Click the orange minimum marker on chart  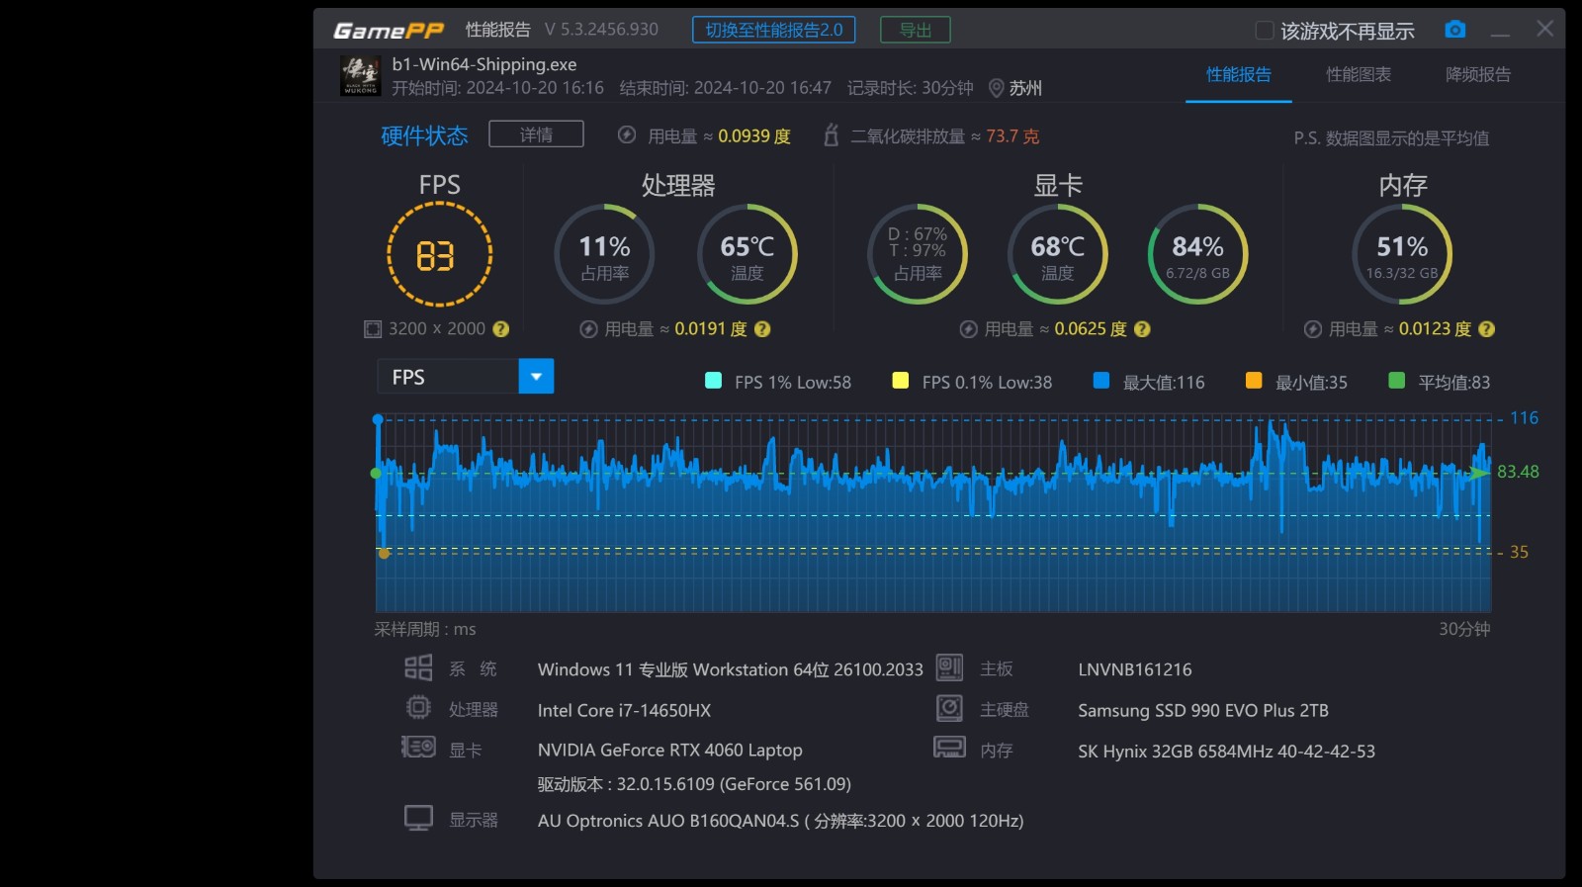click(x=384, y=553)
